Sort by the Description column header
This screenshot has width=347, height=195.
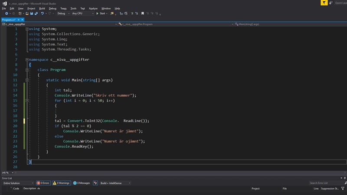(30, 188)
